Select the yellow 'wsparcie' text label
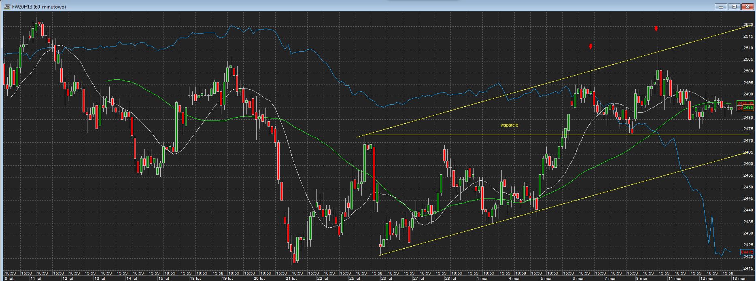Viewport: 756px width, 281px height. (x=509, y=125)
